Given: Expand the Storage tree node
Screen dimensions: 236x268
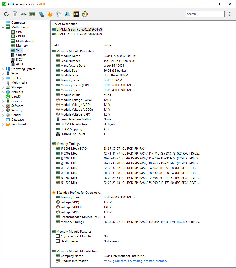Looking at the screenshot, I should pyautogui.click(x=3, y=87).
